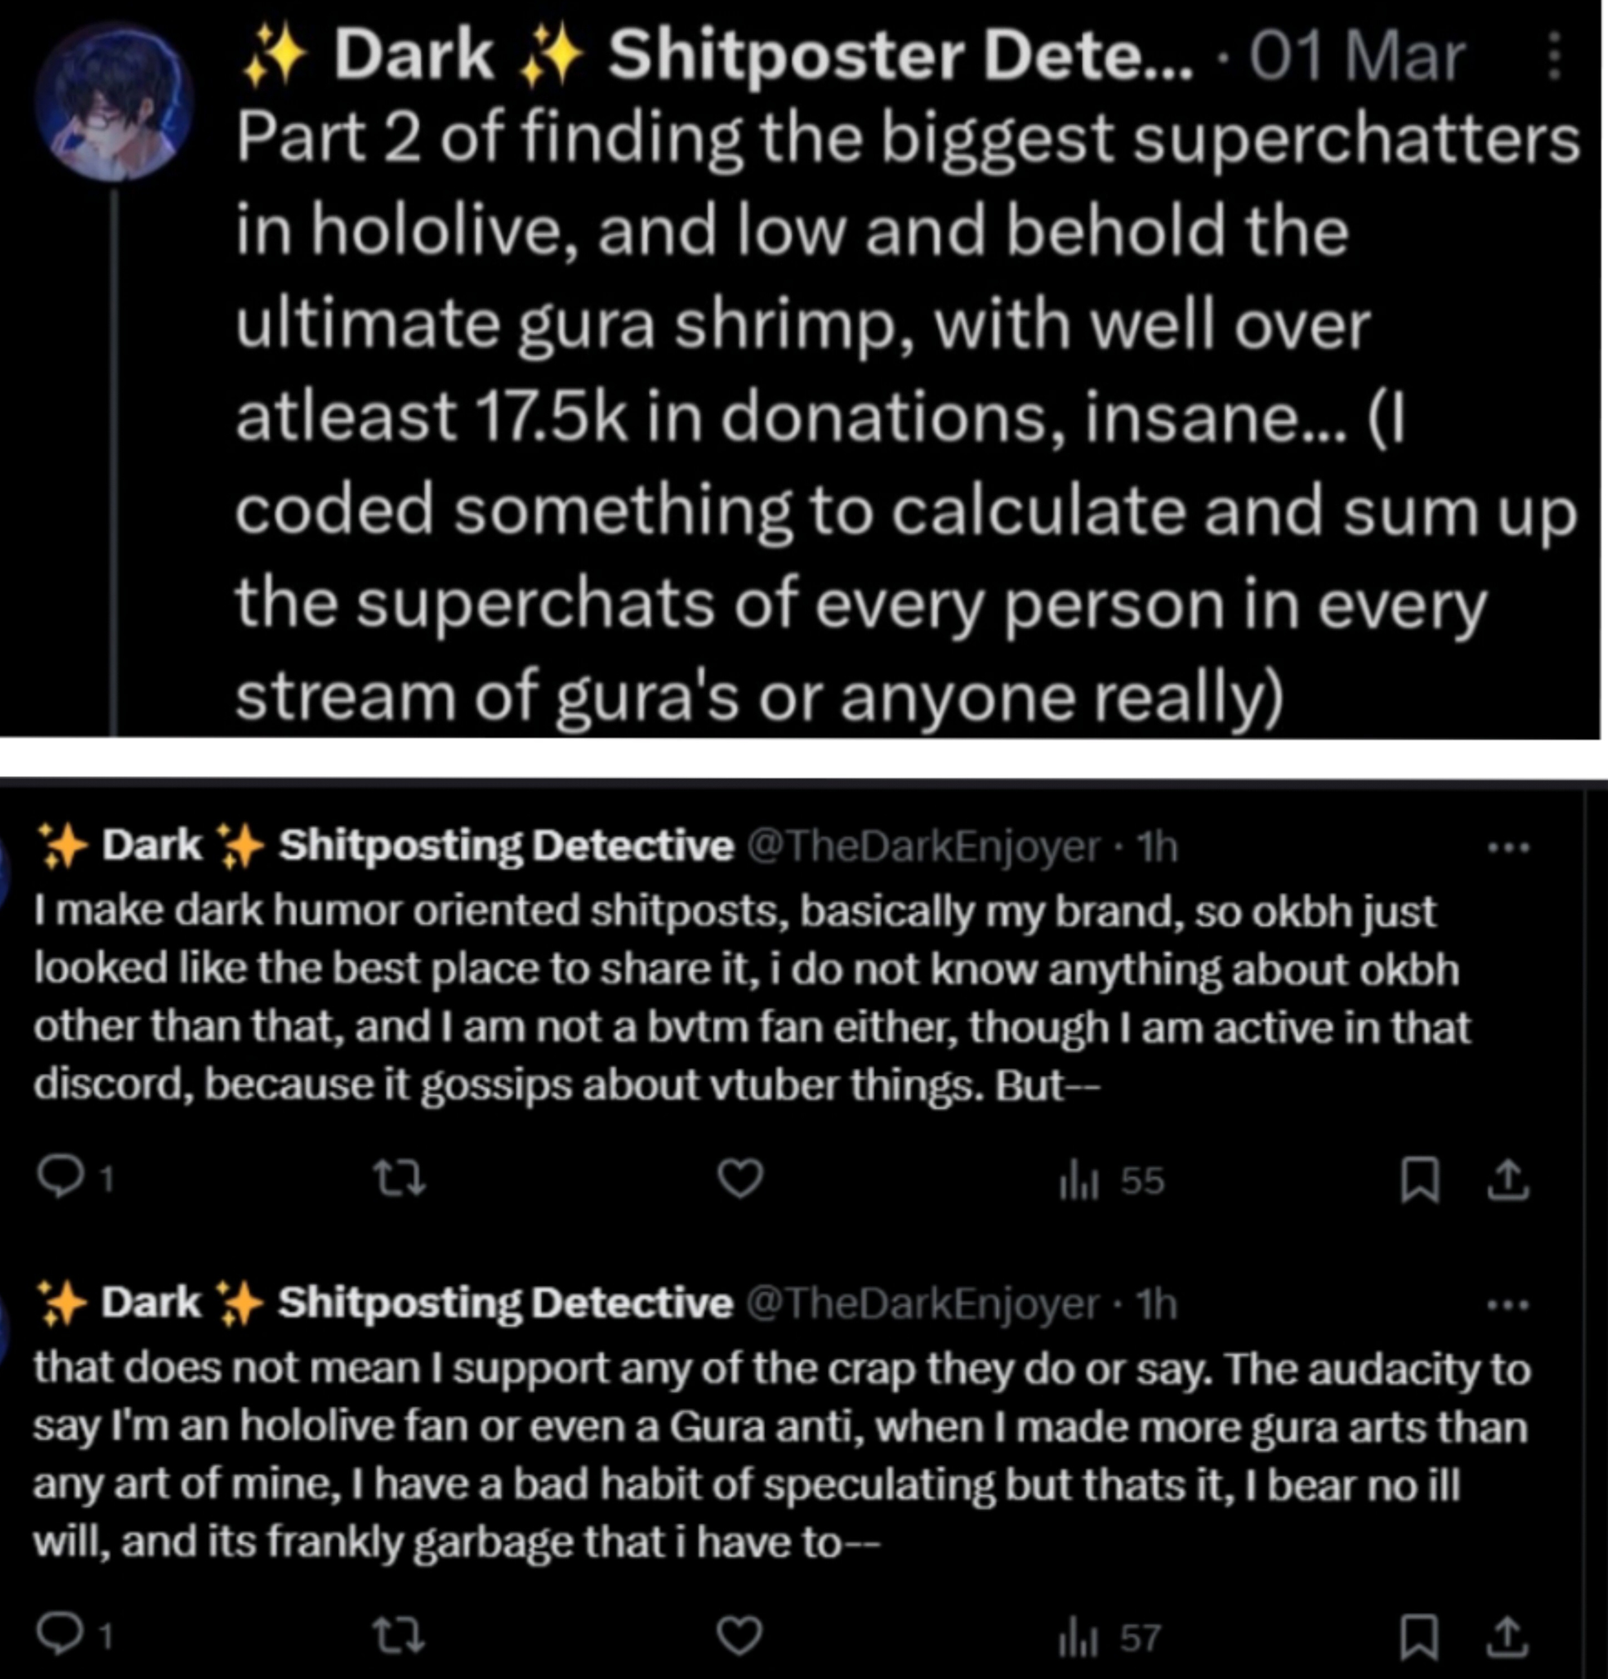This screenshot has height=1679, width=1608.
Task: Share the tweet with 57 views
Action: click(1508, 1637)
